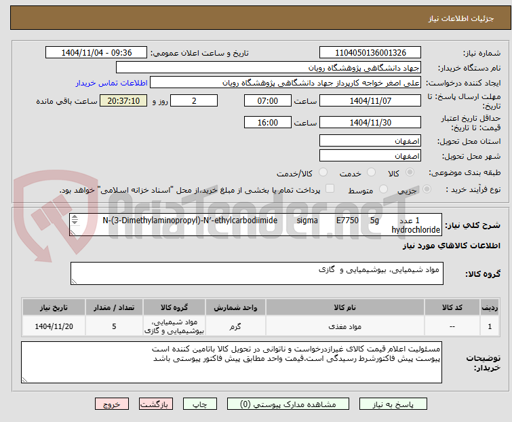Open اطلاعات تماس خریدار link
Screen dimensions: 512x422
112,83
